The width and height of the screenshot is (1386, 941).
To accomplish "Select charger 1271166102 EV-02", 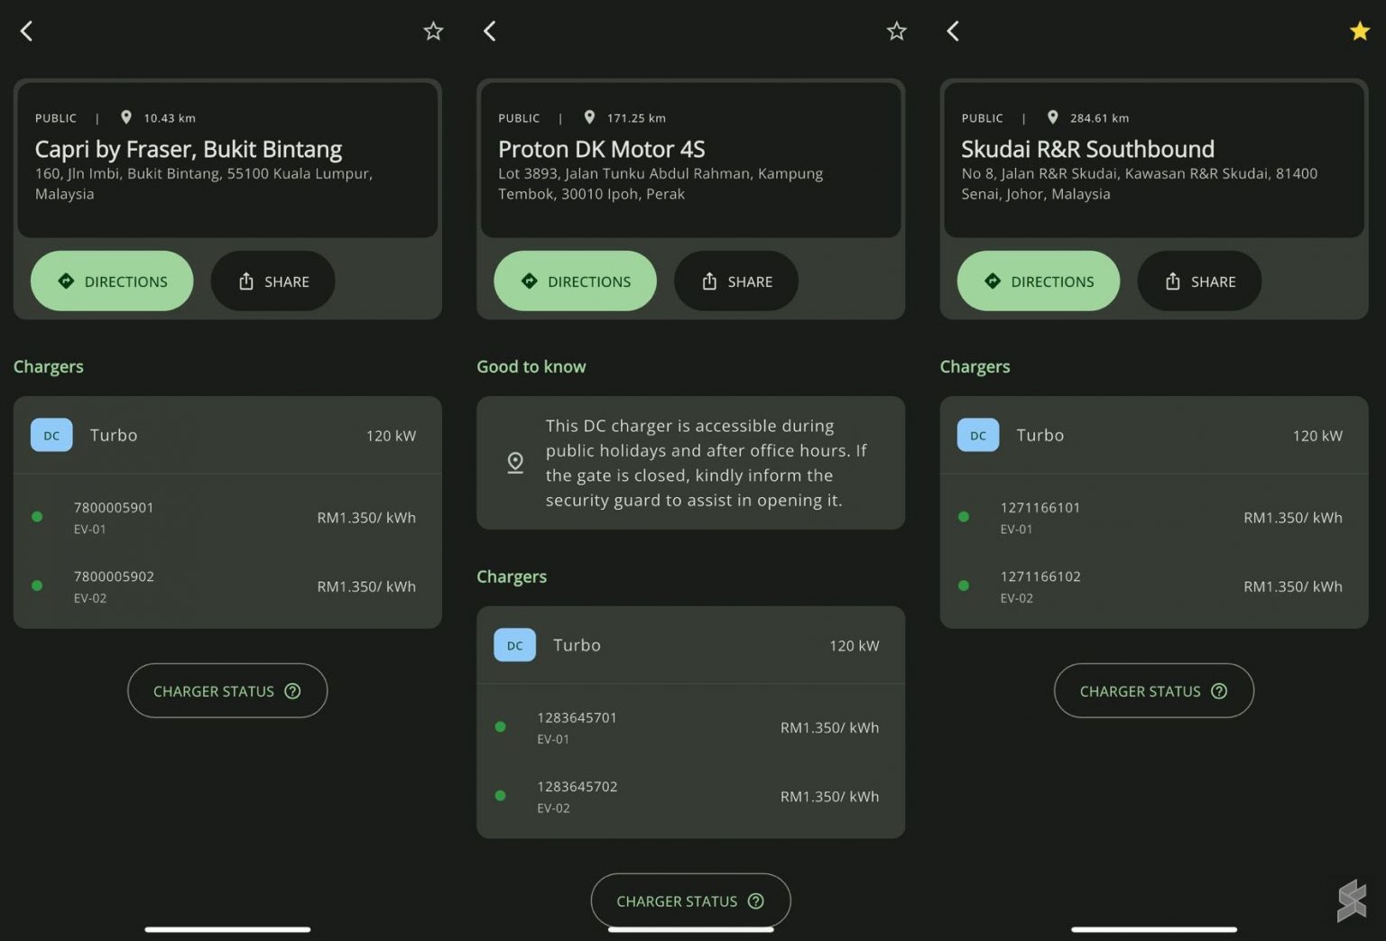I will pyautogui.click(x=1153, y=586).
